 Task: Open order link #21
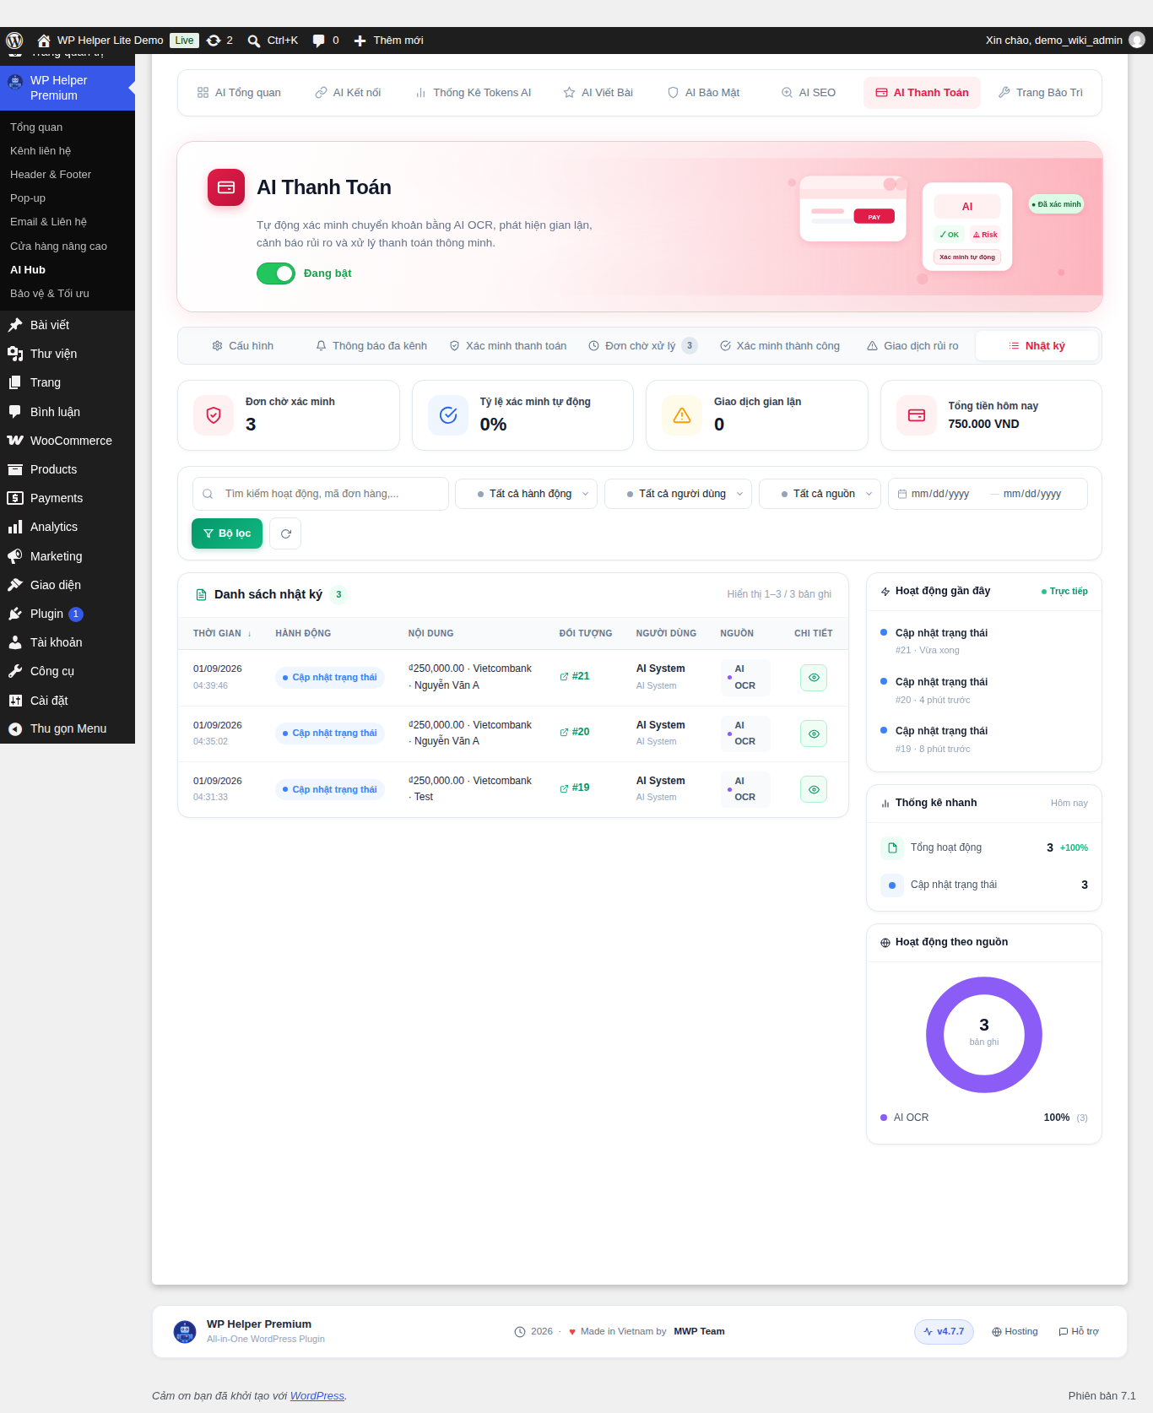[x=575, y=676]
